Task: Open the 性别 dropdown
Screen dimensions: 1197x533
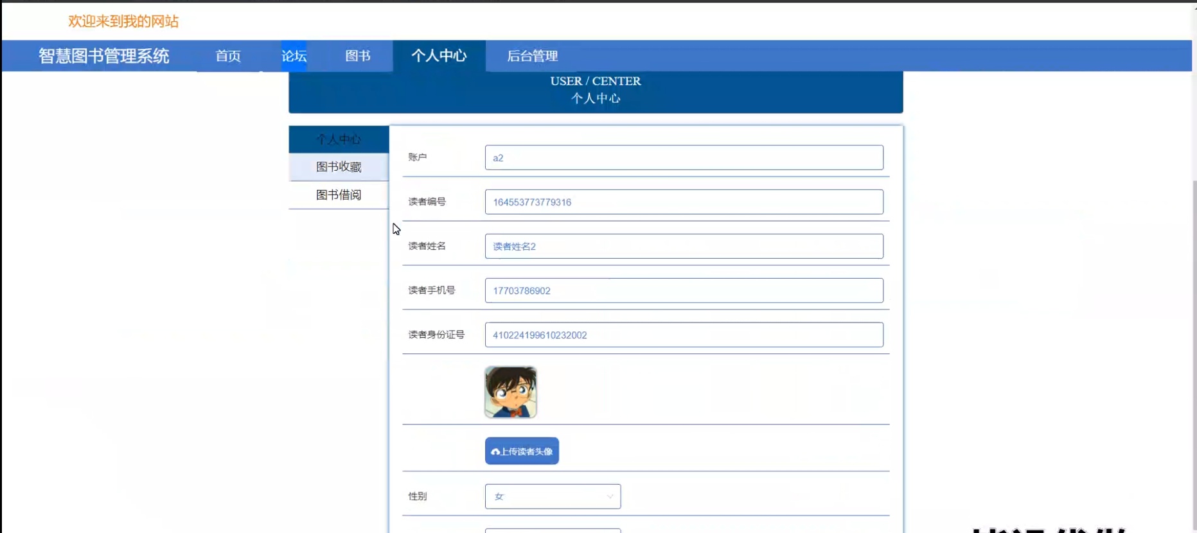Action: (553, 496)
